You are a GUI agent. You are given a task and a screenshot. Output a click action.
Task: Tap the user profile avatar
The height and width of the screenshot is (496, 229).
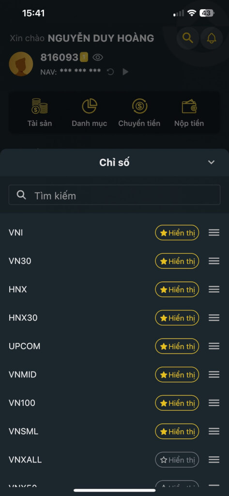tap(21, 64)
